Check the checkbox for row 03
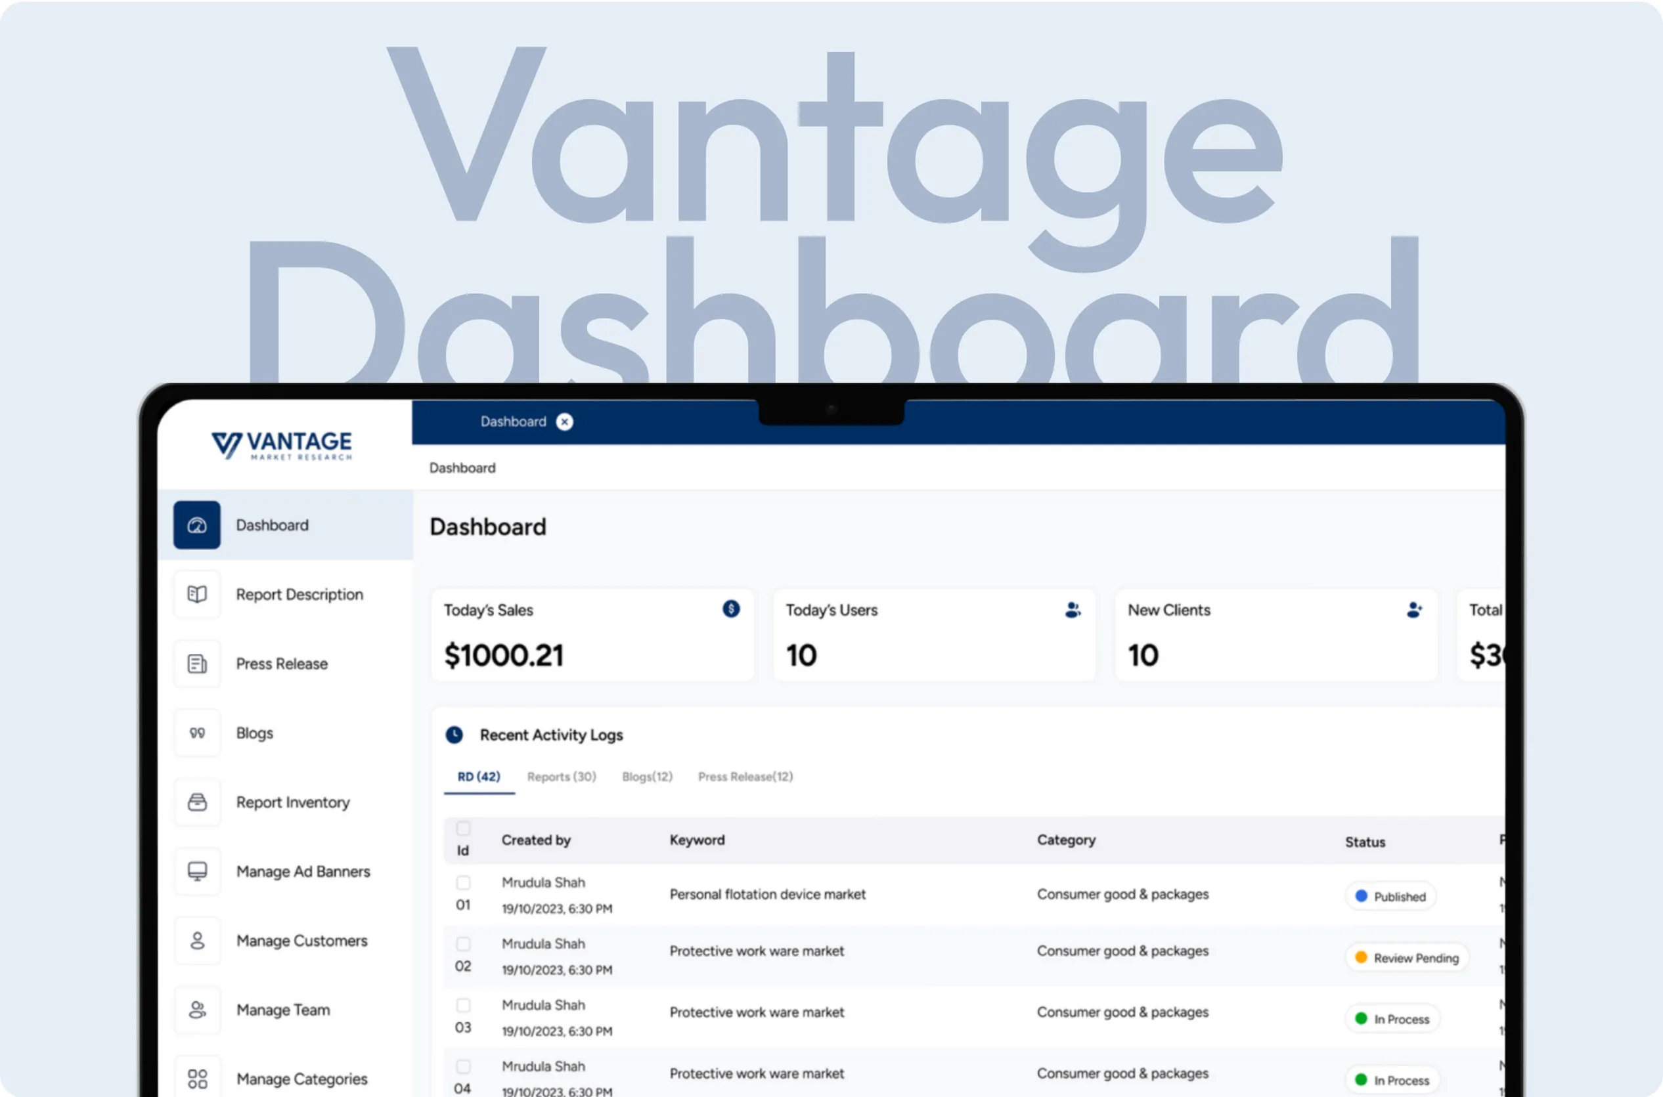This screenshot has width=1663, height=1097. [462, 1005]
